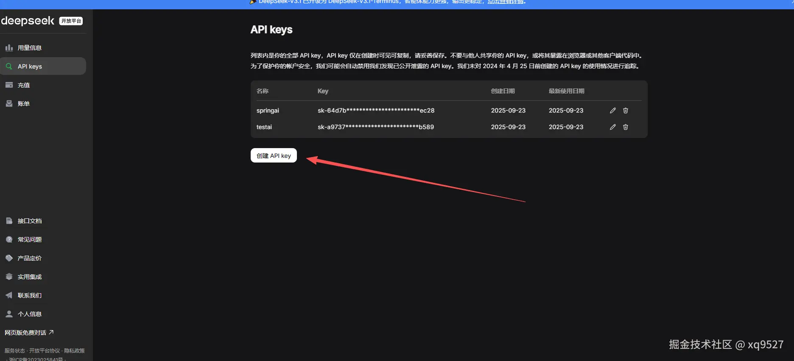Click key text sk-64d7b…ec28
794x361 pixels.
coord(376,110)
